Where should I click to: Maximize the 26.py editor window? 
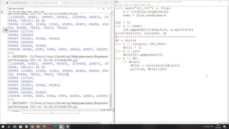[221, 2]
